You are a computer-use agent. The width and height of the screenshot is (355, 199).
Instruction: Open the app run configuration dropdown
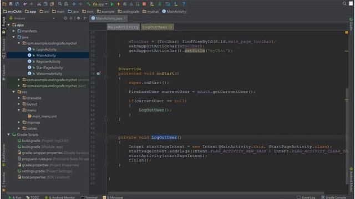pos(100,4)
